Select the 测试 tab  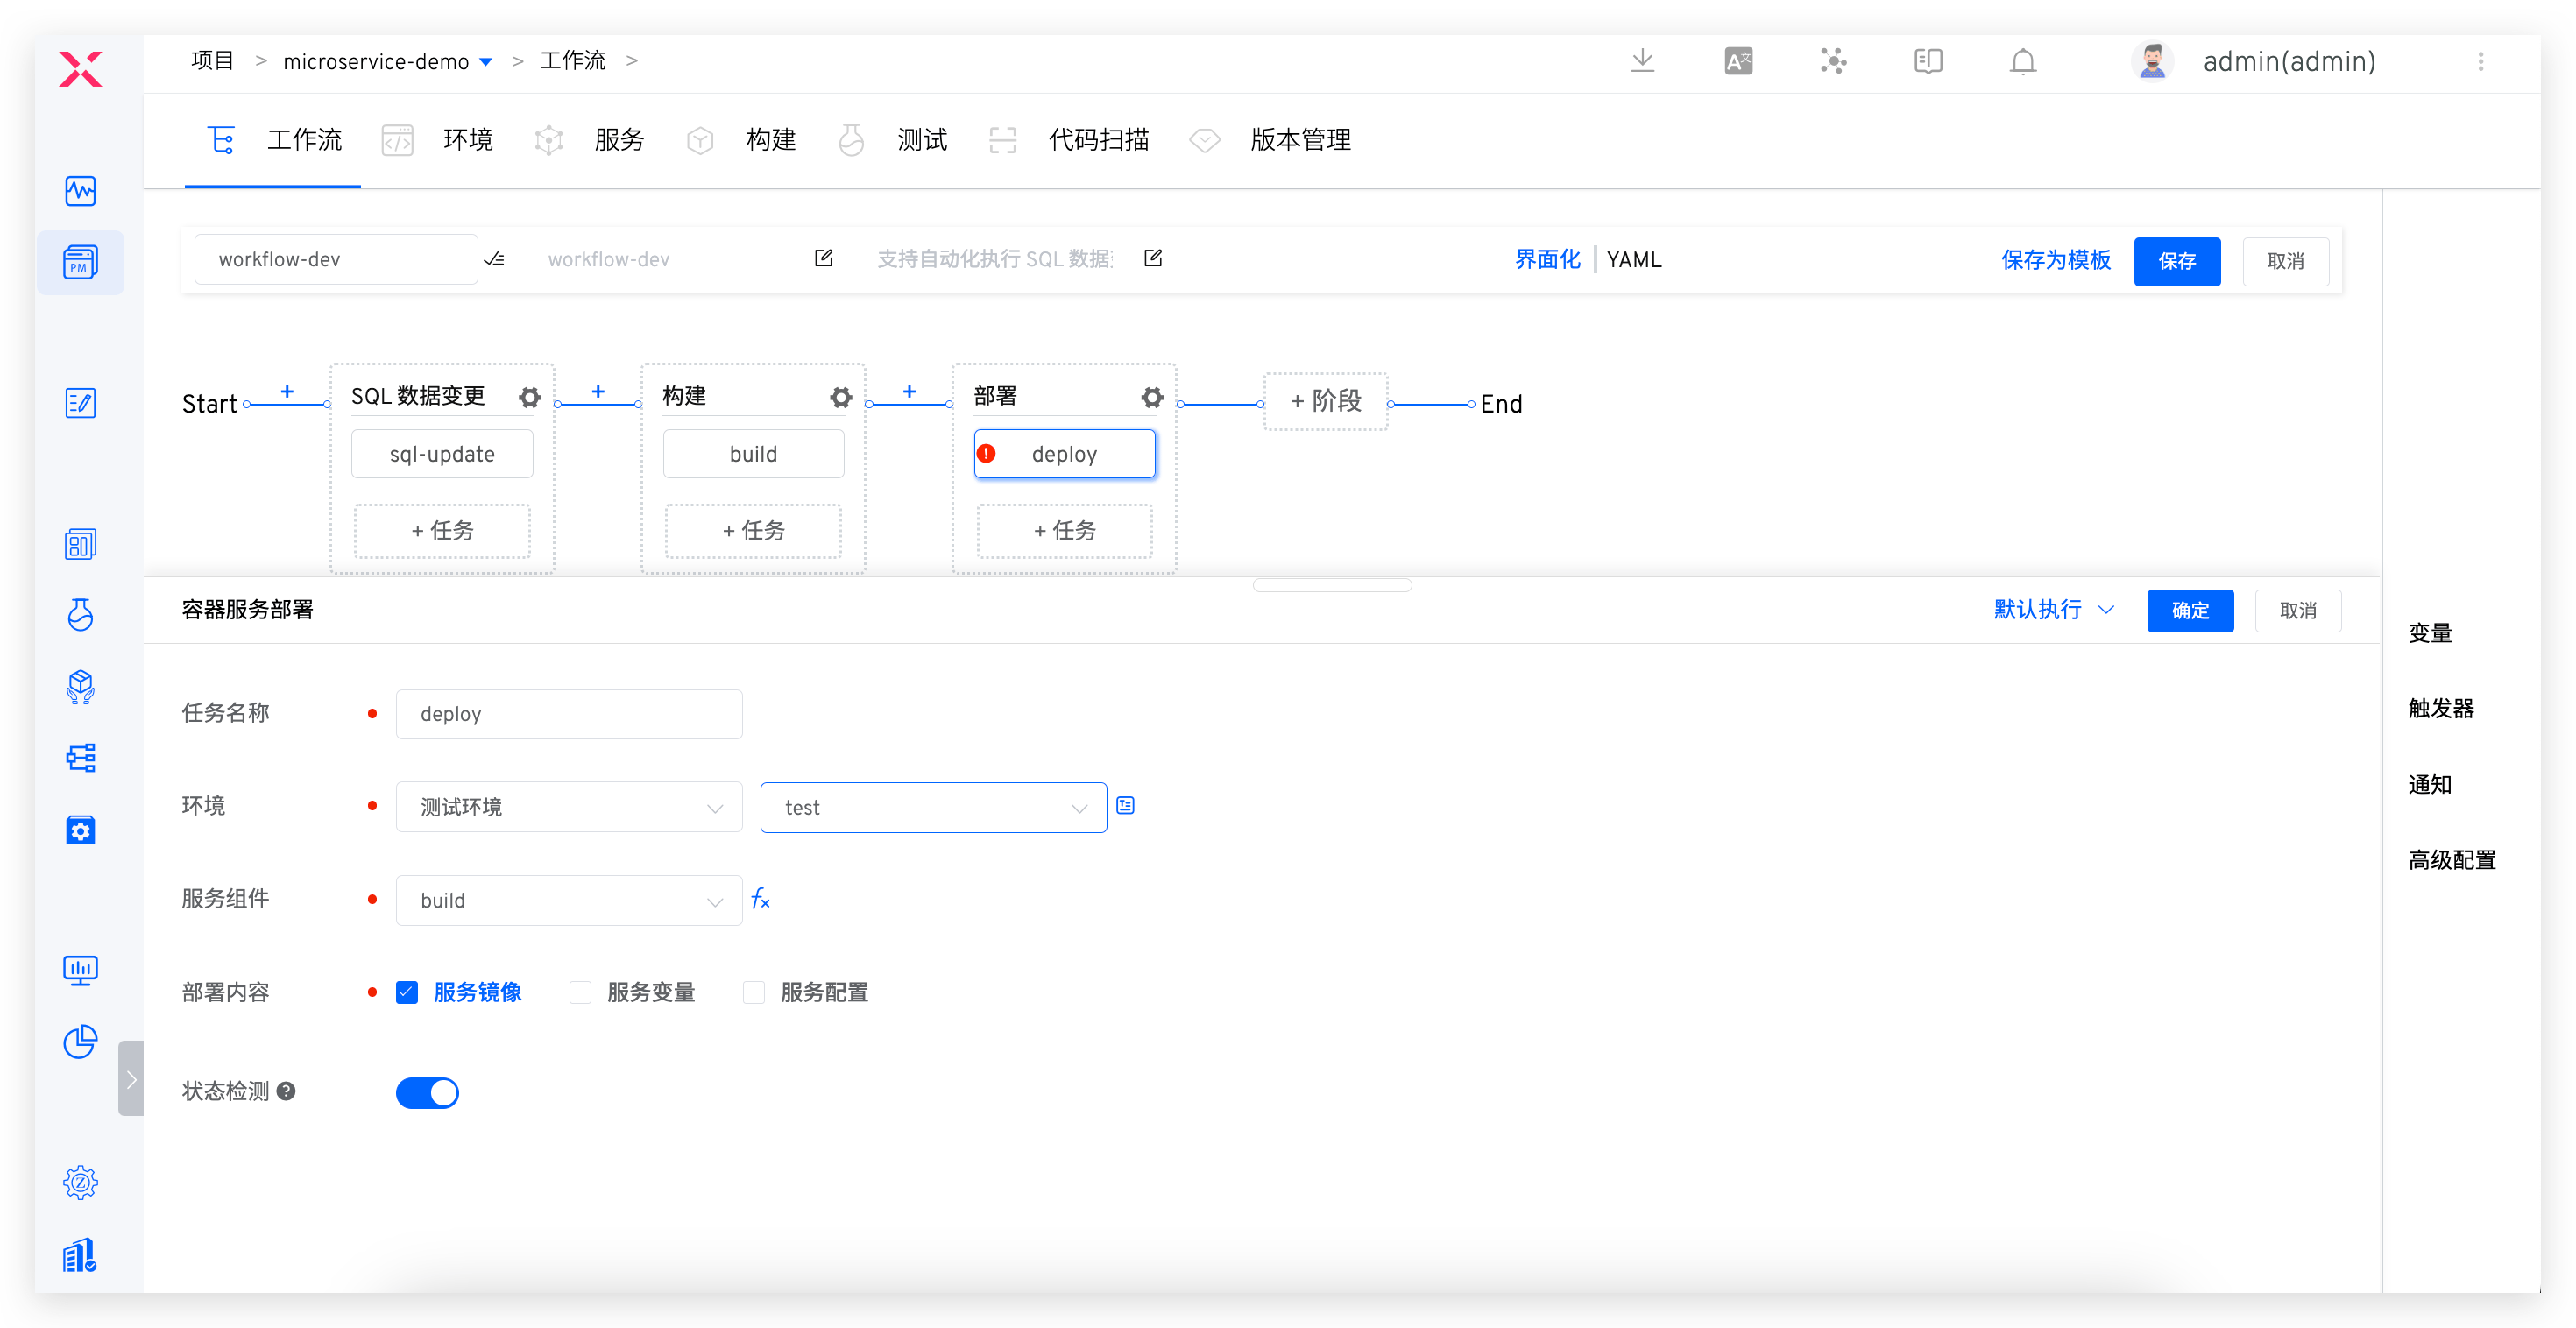[x=893, y=139]
